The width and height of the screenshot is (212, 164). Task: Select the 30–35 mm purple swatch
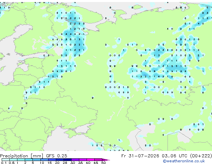click(75, 160)
